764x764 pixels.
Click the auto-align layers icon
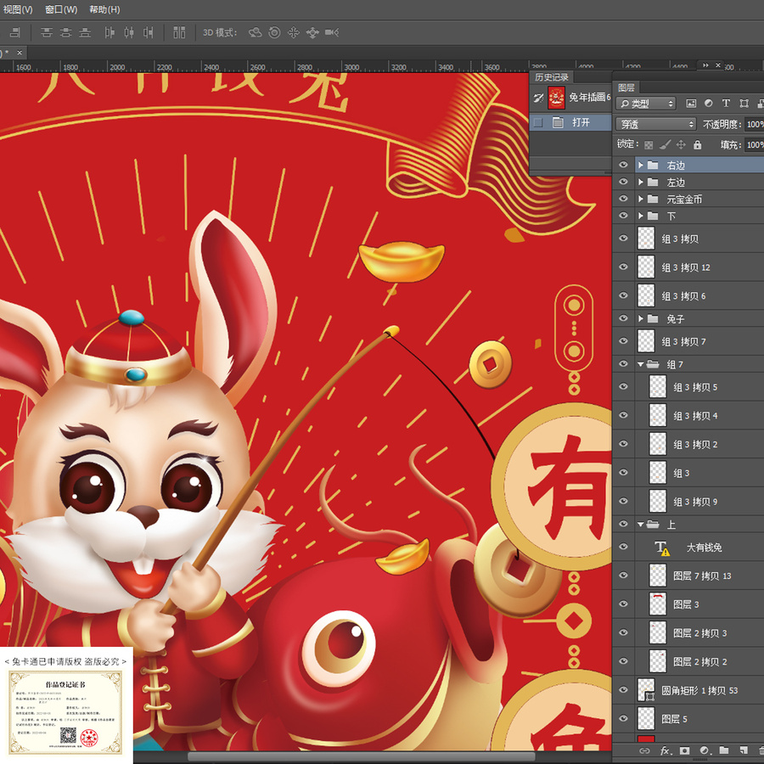pyautogui.click(x=179, y=32)
